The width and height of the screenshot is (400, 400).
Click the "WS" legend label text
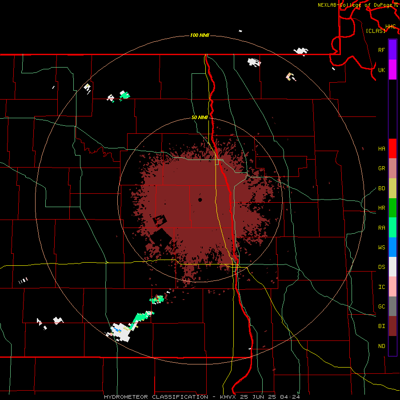(381, 248)
